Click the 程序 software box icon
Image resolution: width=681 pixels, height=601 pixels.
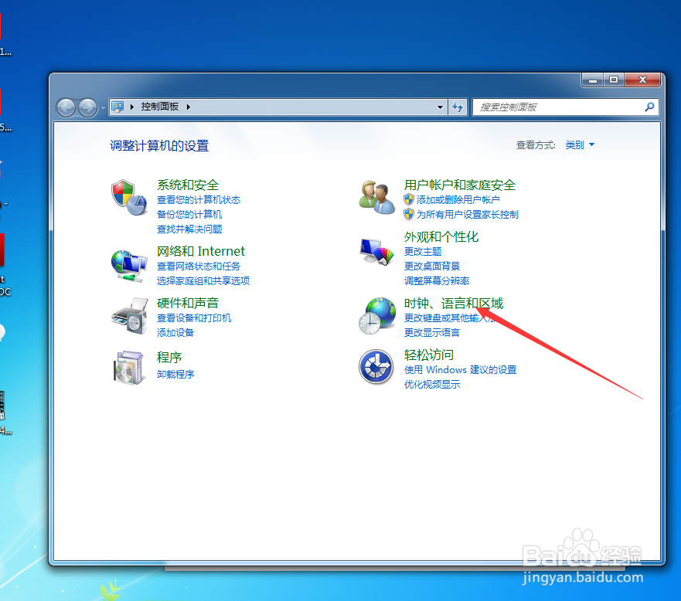coord(128,367)
